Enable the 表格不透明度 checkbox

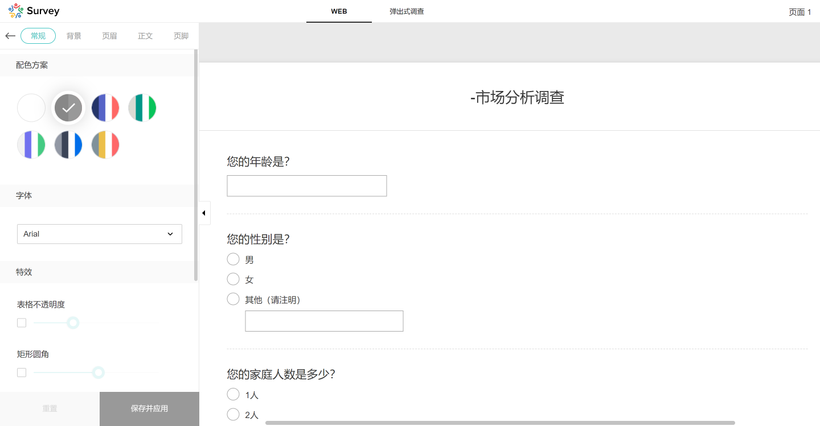pyautogui.click(x=22, y=323)
